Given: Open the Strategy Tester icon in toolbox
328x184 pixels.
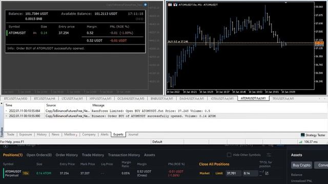Looking at the screenshot, I should tap(303, 135).
